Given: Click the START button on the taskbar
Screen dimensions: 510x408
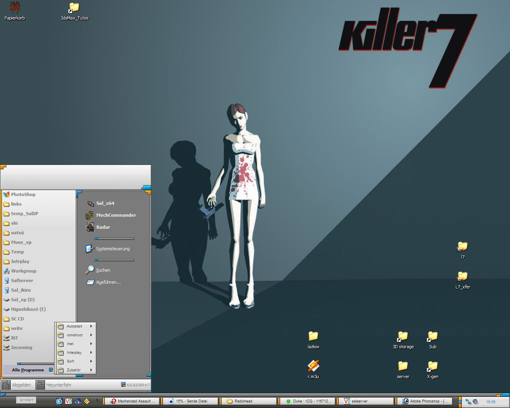Looking at the screenshot, I should click(x=27, y=400).
